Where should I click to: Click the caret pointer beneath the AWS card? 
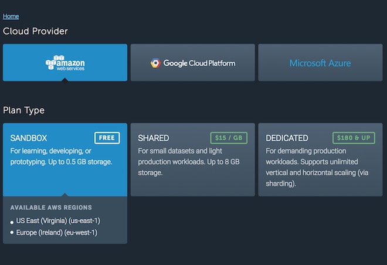coord(65,79)
